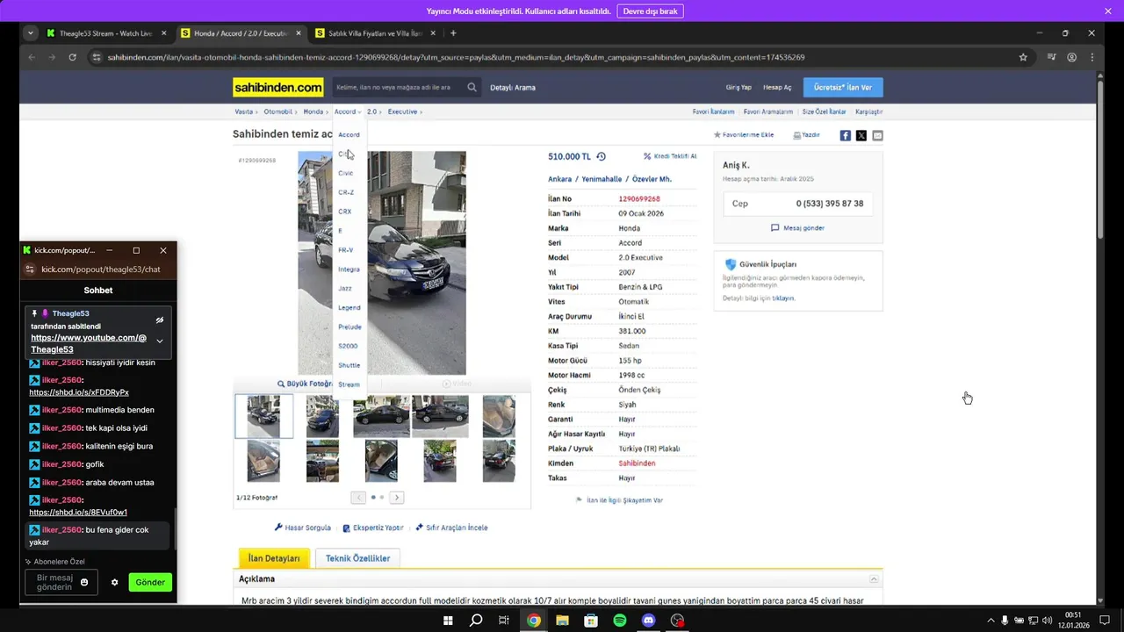Add listing to favorites star
Screen dimensions: 1124x632
click(x=717, y=135)
